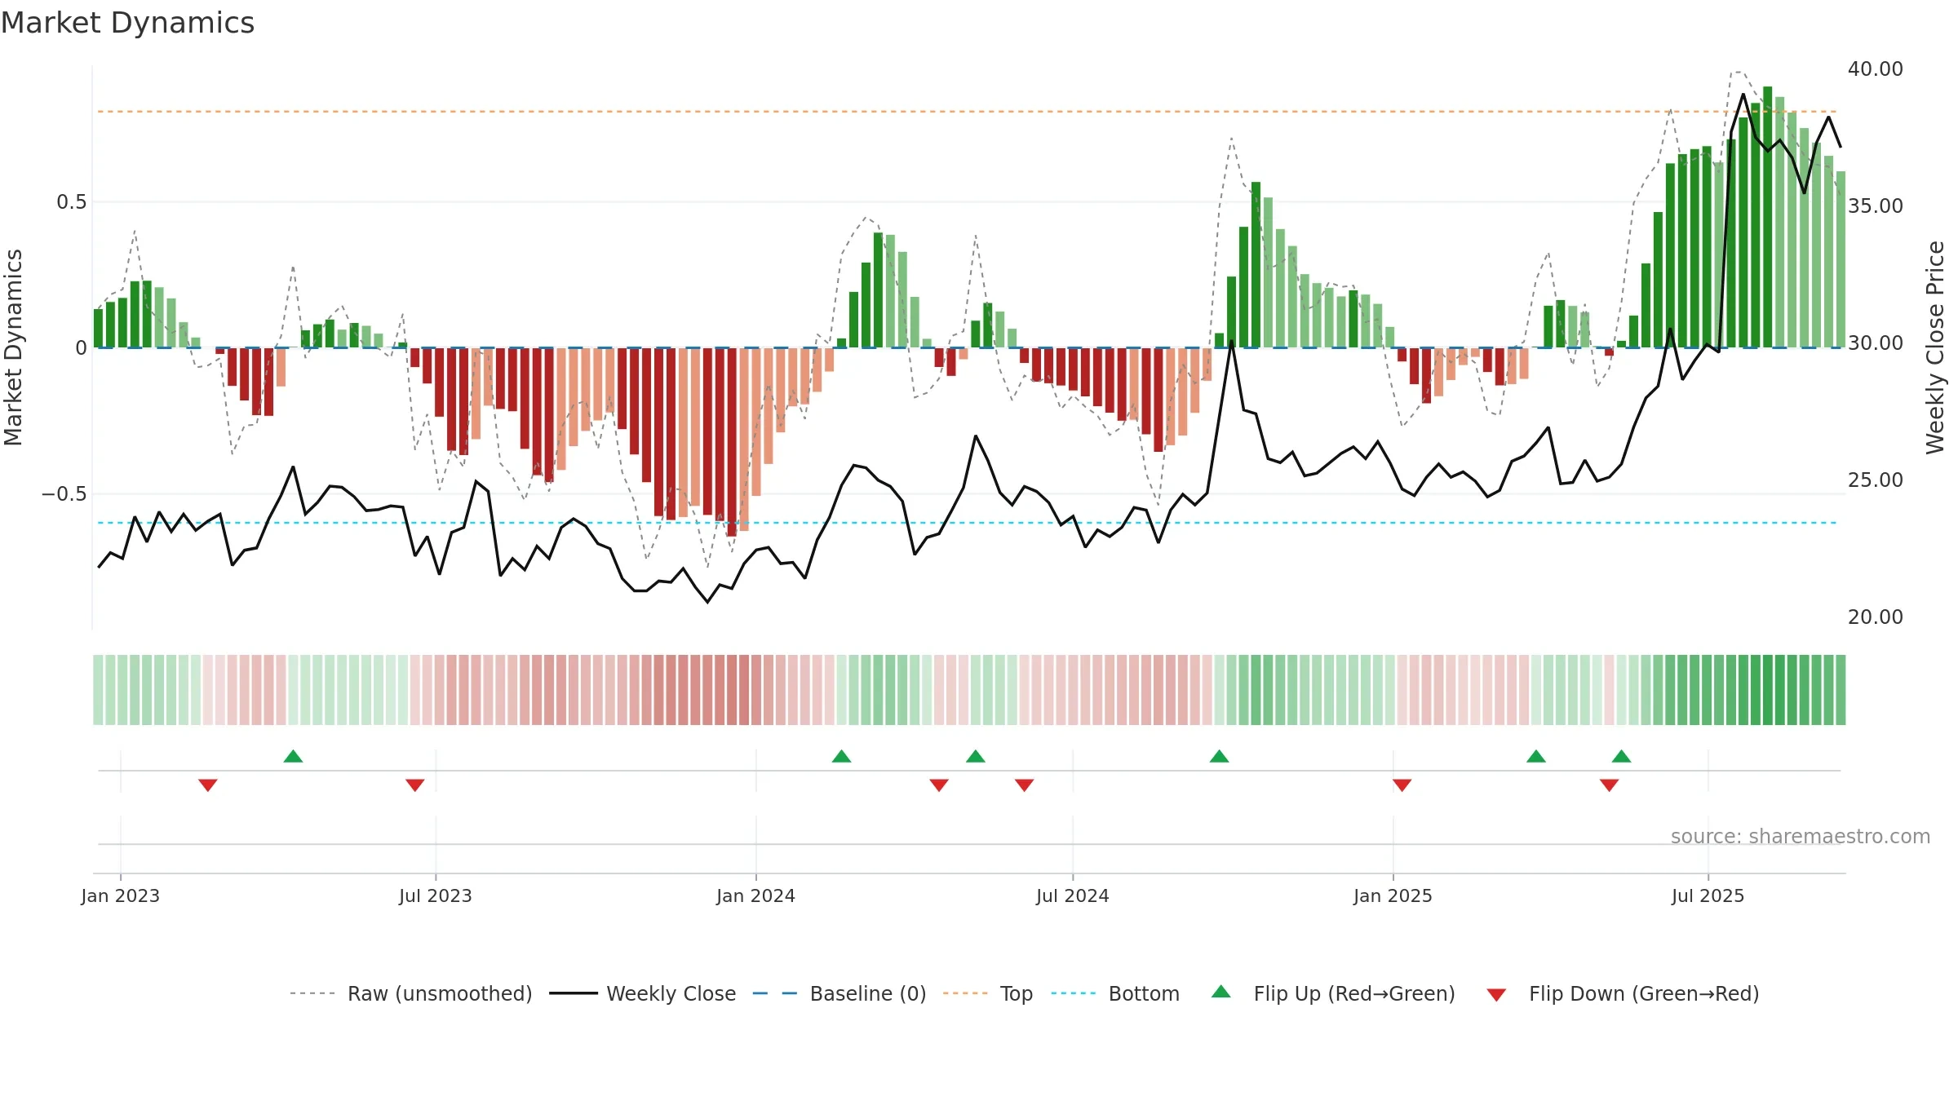
Task: Click the Jan 2024 x-axis label
Action: pos(756,895)
